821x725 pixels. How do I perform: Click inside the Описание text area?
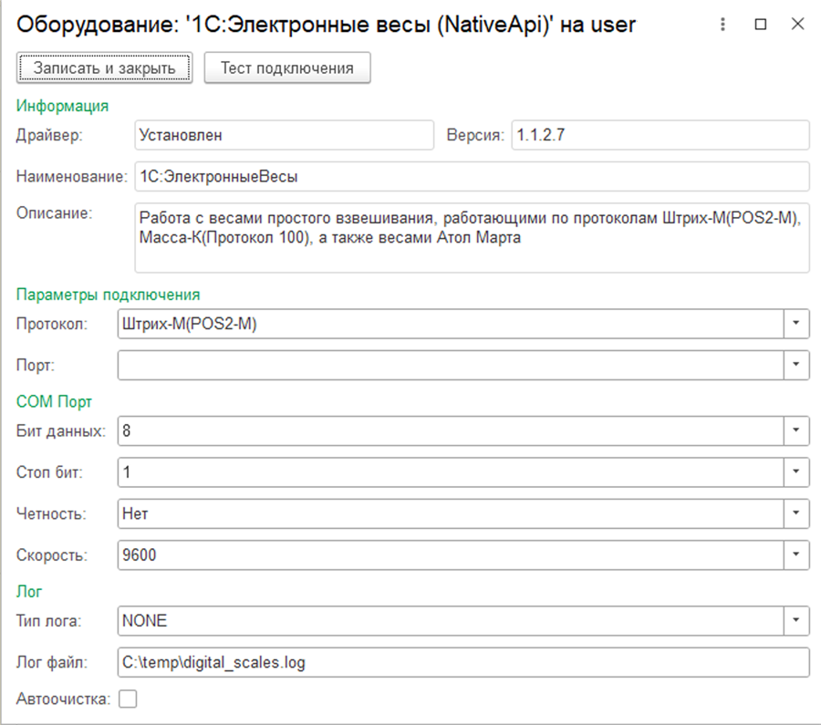click(x=472, y=238)
